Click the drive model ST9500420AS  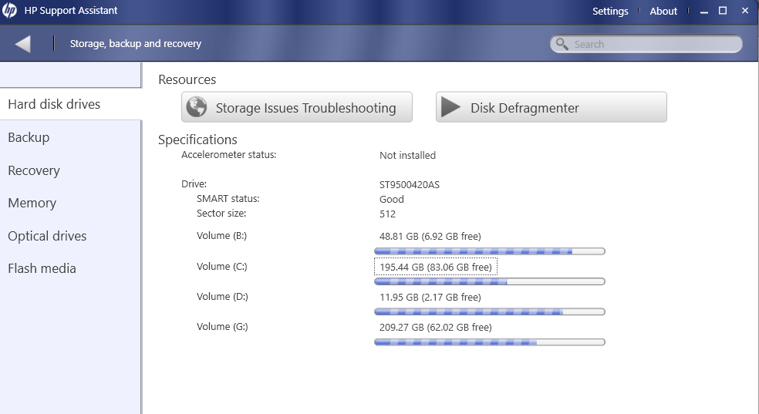coord(410,185)
